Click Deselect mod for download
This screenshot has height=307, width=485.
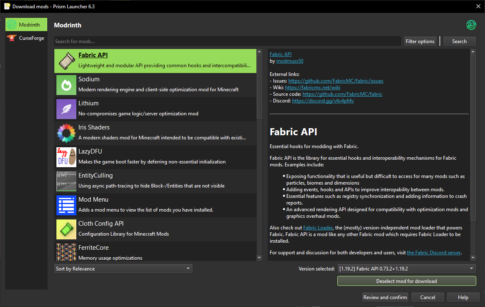406,281
